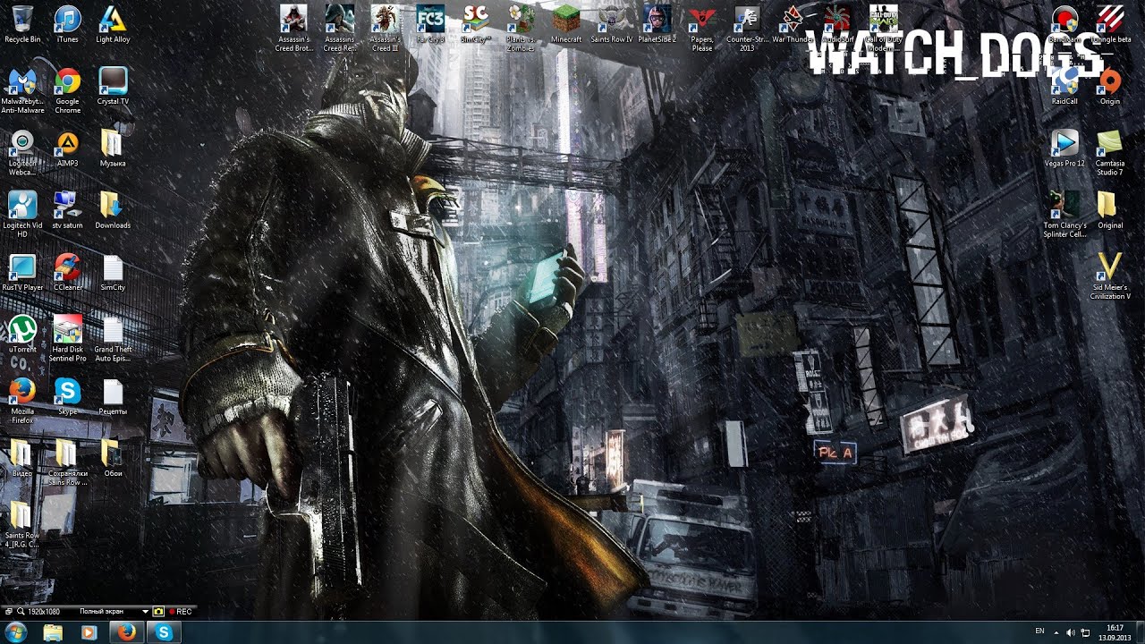Launch the Audiosurf shortcut
1145x644 pixels.
(838, 24)
